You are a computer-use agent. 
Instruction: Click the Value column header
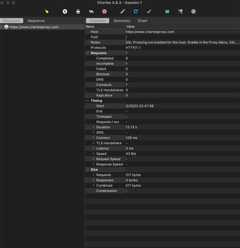(x=131, y=26)
